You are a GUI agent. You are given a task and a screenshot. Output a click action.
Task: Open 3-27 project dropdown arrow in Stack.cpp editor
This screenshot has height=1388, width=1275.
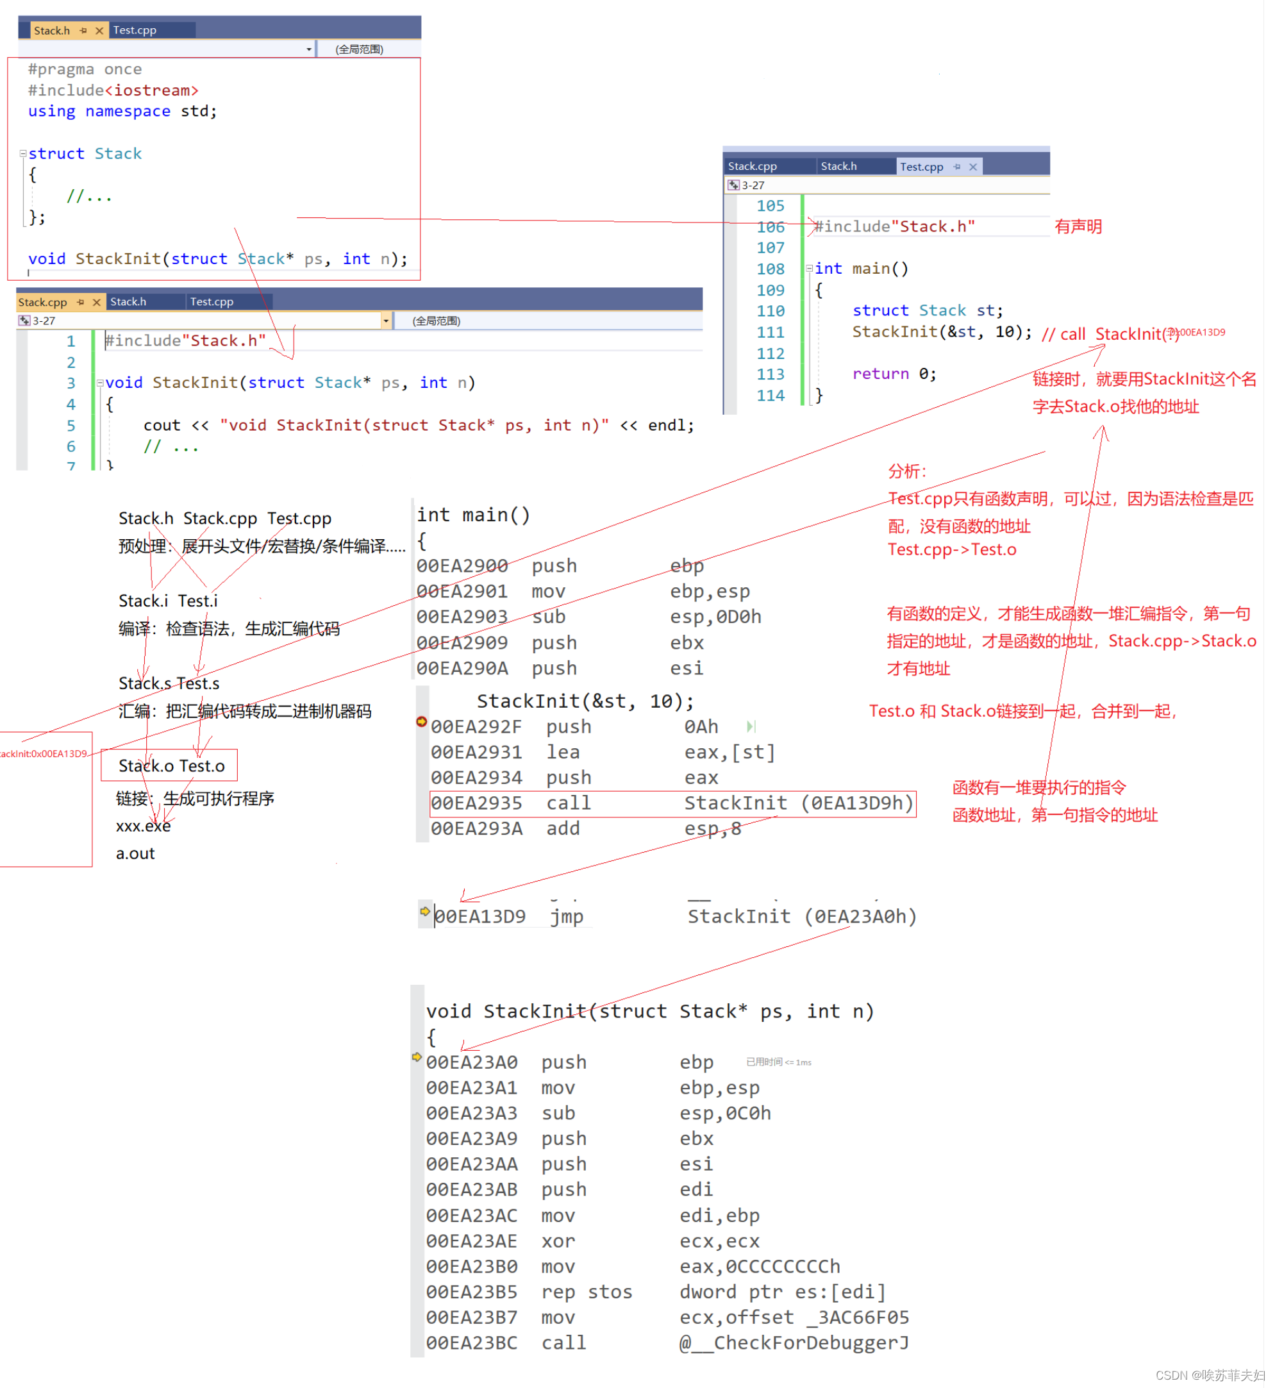click(x=387, y=321)
